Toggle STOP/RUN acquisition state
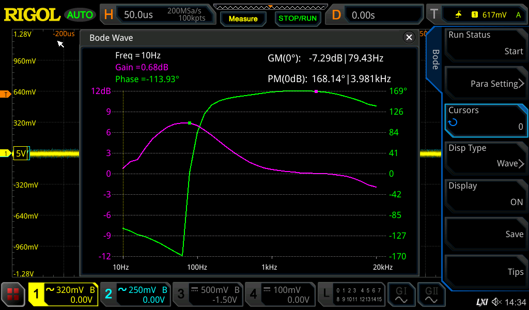Screen dimensions: 529x310 pos(298,17)
